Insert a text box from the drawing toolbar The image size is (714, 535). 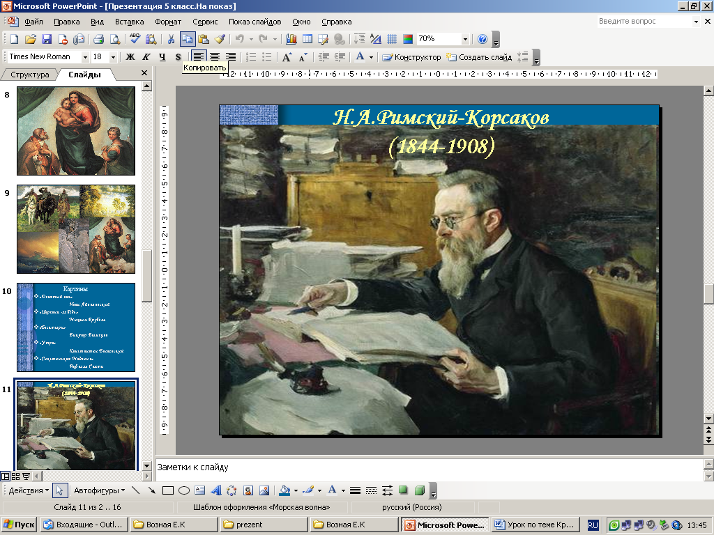click(x=200, y=490)
